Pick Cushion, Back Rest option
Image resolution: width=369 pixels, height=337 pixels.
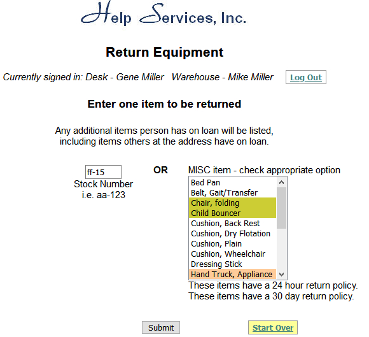232,223
